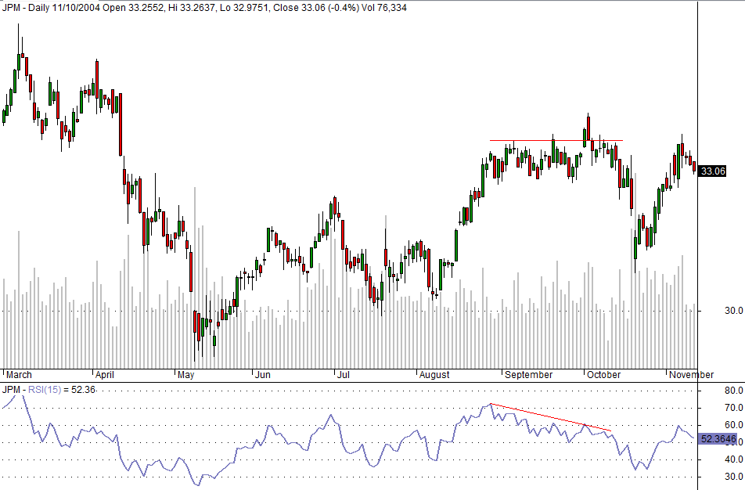Select the 30.0 price axis label

733,310
